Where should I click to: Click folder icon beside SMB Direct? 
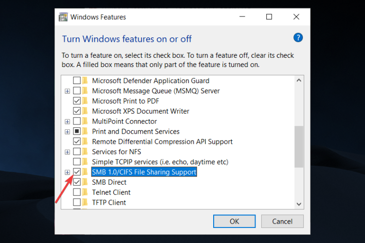85,182
